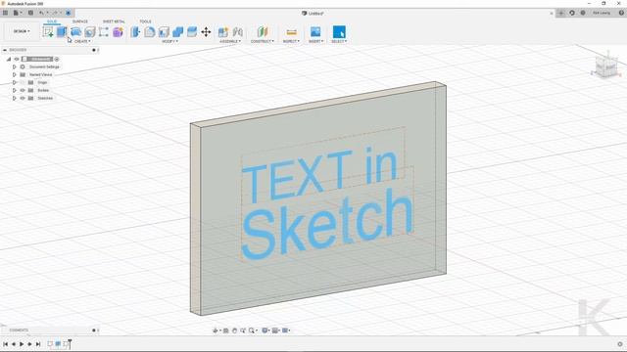Jump to the timeline end
627x352 pixels.
(38, 344)
